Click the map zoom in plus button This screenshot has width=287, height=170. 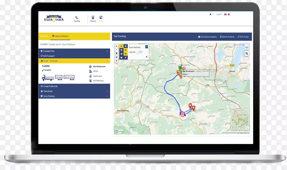pyautogui.click(x=117, y=46)
